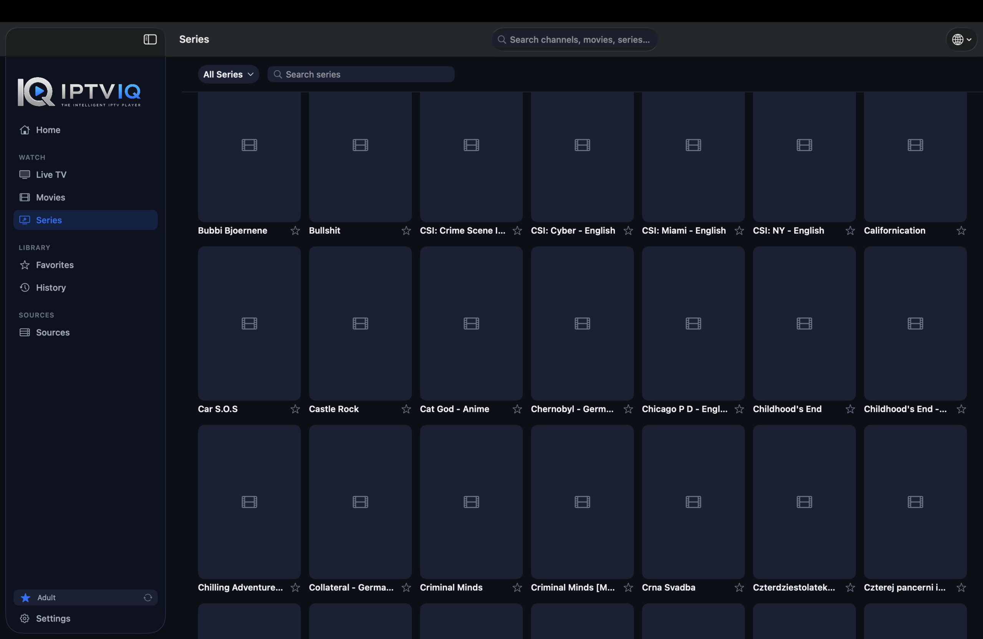Click the CSI: Crime Scene I... title
This screenshot has height=639, width=983.
tap(463, 231)
